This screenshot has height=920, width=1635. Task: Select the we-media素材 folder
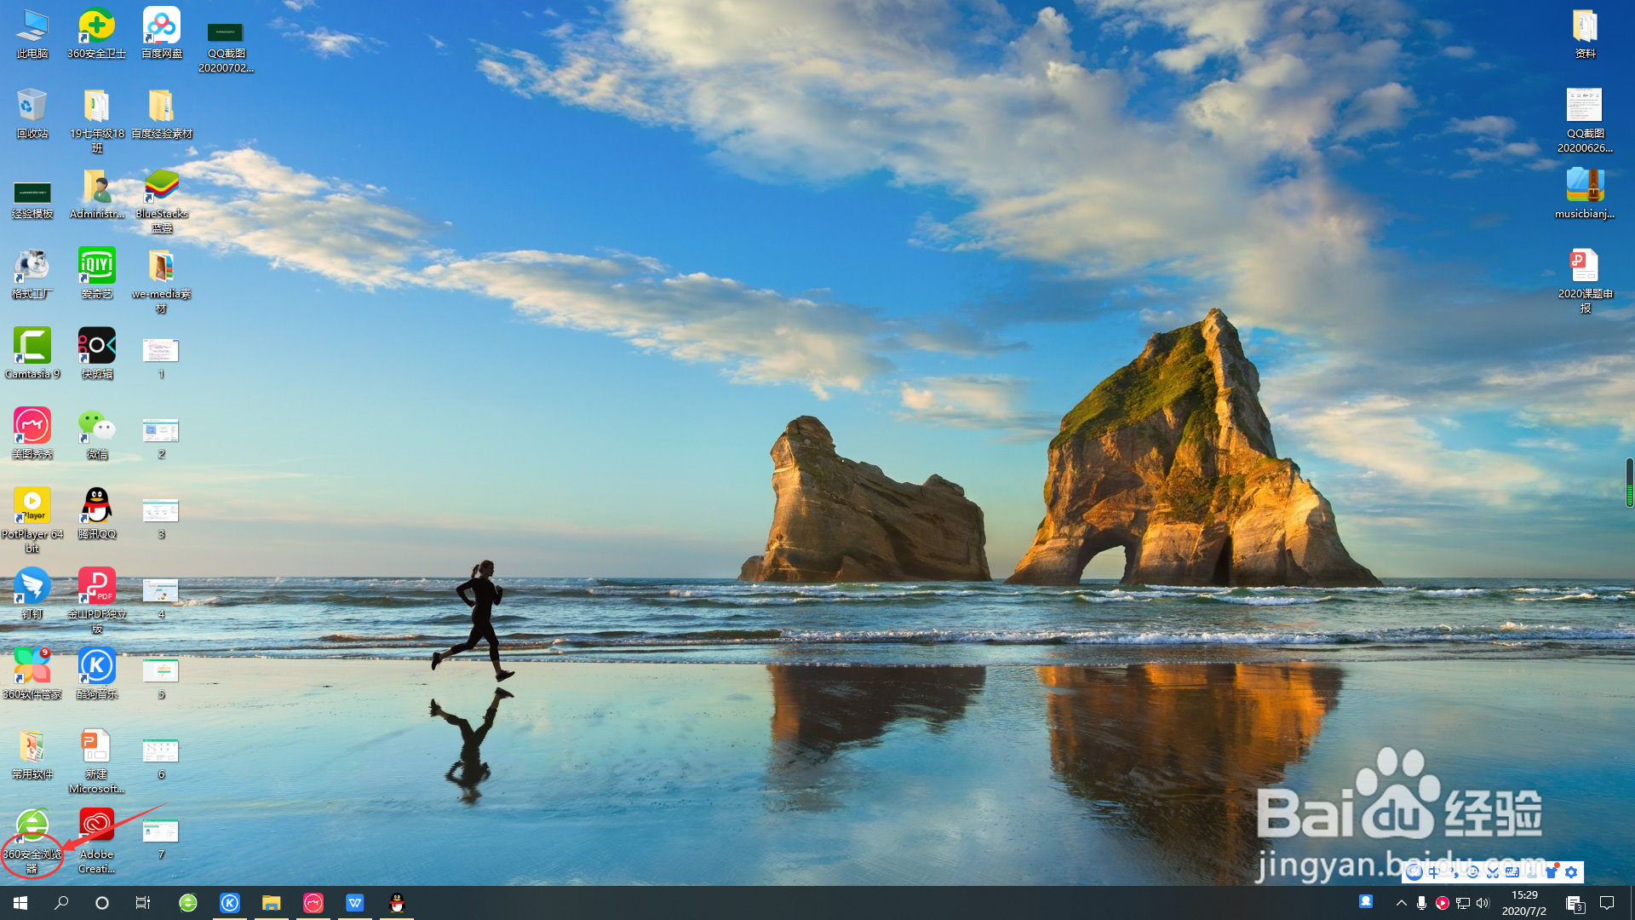coord(162,282)
